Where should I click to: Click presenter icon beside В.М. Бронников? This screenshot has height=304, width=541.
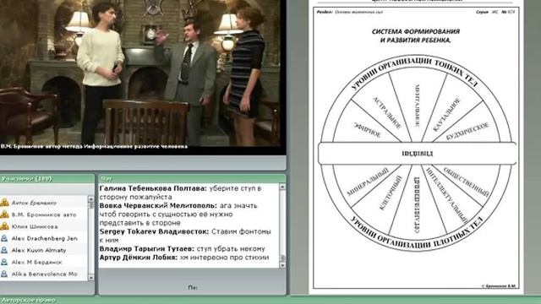4,214
